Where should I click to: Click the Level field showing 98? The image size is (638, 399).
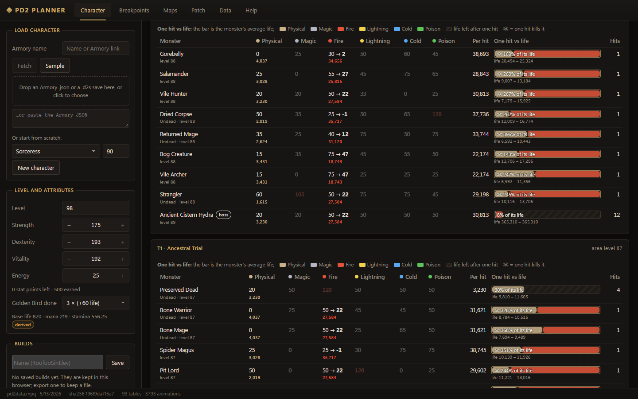click(x=96, y=208)
